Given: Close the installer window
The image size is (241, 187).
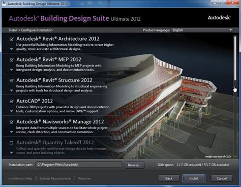Looking at the screenshot, I should pyautogui.click(x=233, y=3).
